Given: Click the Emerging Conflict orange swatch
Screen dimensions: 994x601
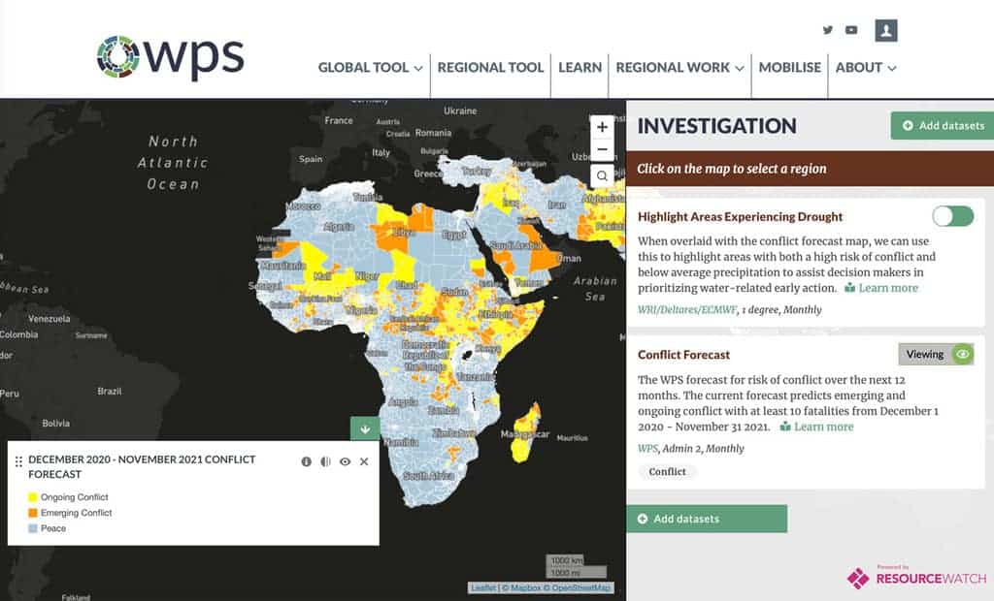Looking at the screenshot, I should tap(33, 513).
